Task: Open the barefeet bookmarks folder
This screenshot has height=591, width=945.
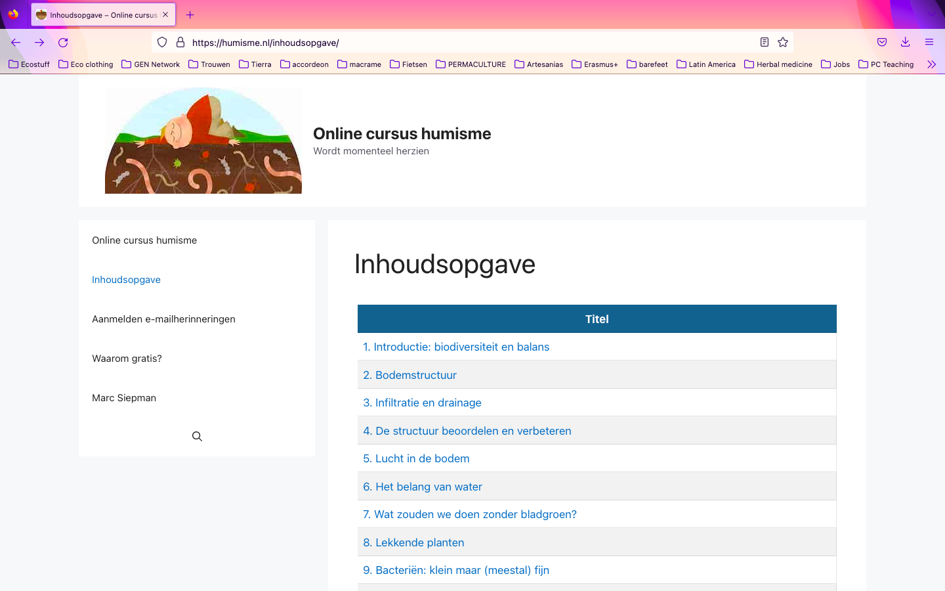Action: pyautogui.click(x=648, y=64)
